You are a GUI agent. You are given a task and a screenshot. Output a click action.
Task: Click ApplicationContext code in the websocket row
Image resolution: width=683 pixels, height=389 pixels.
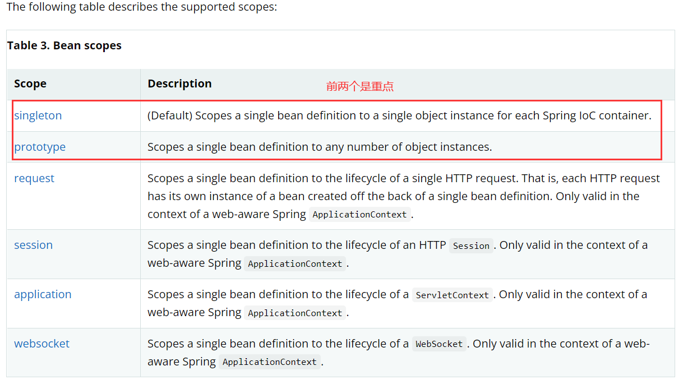coord(270,362)
